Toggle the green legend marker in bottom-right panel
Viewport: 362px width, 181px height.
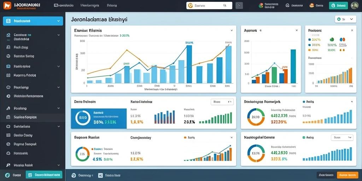304,138
